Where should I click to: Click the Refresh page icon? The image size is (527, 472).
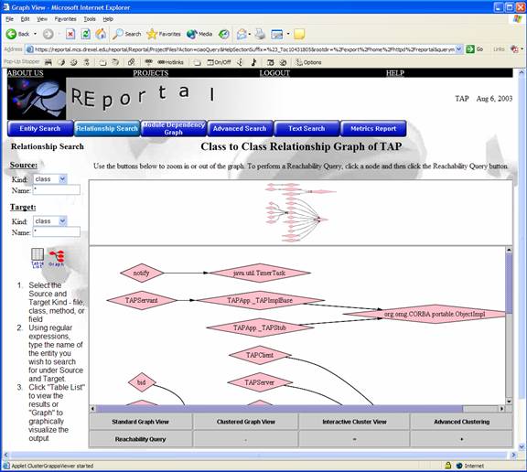pyautogui.click(x=86, y=34)
